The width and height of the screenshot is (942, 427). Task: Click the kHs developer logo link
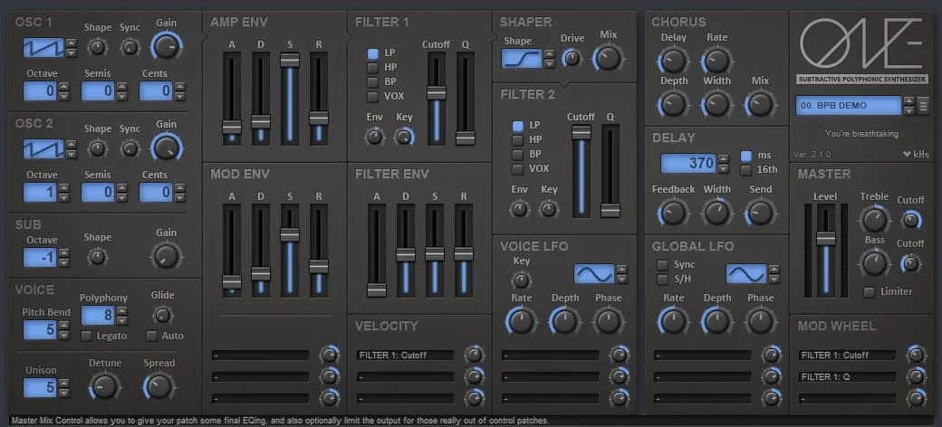point(915,154)
